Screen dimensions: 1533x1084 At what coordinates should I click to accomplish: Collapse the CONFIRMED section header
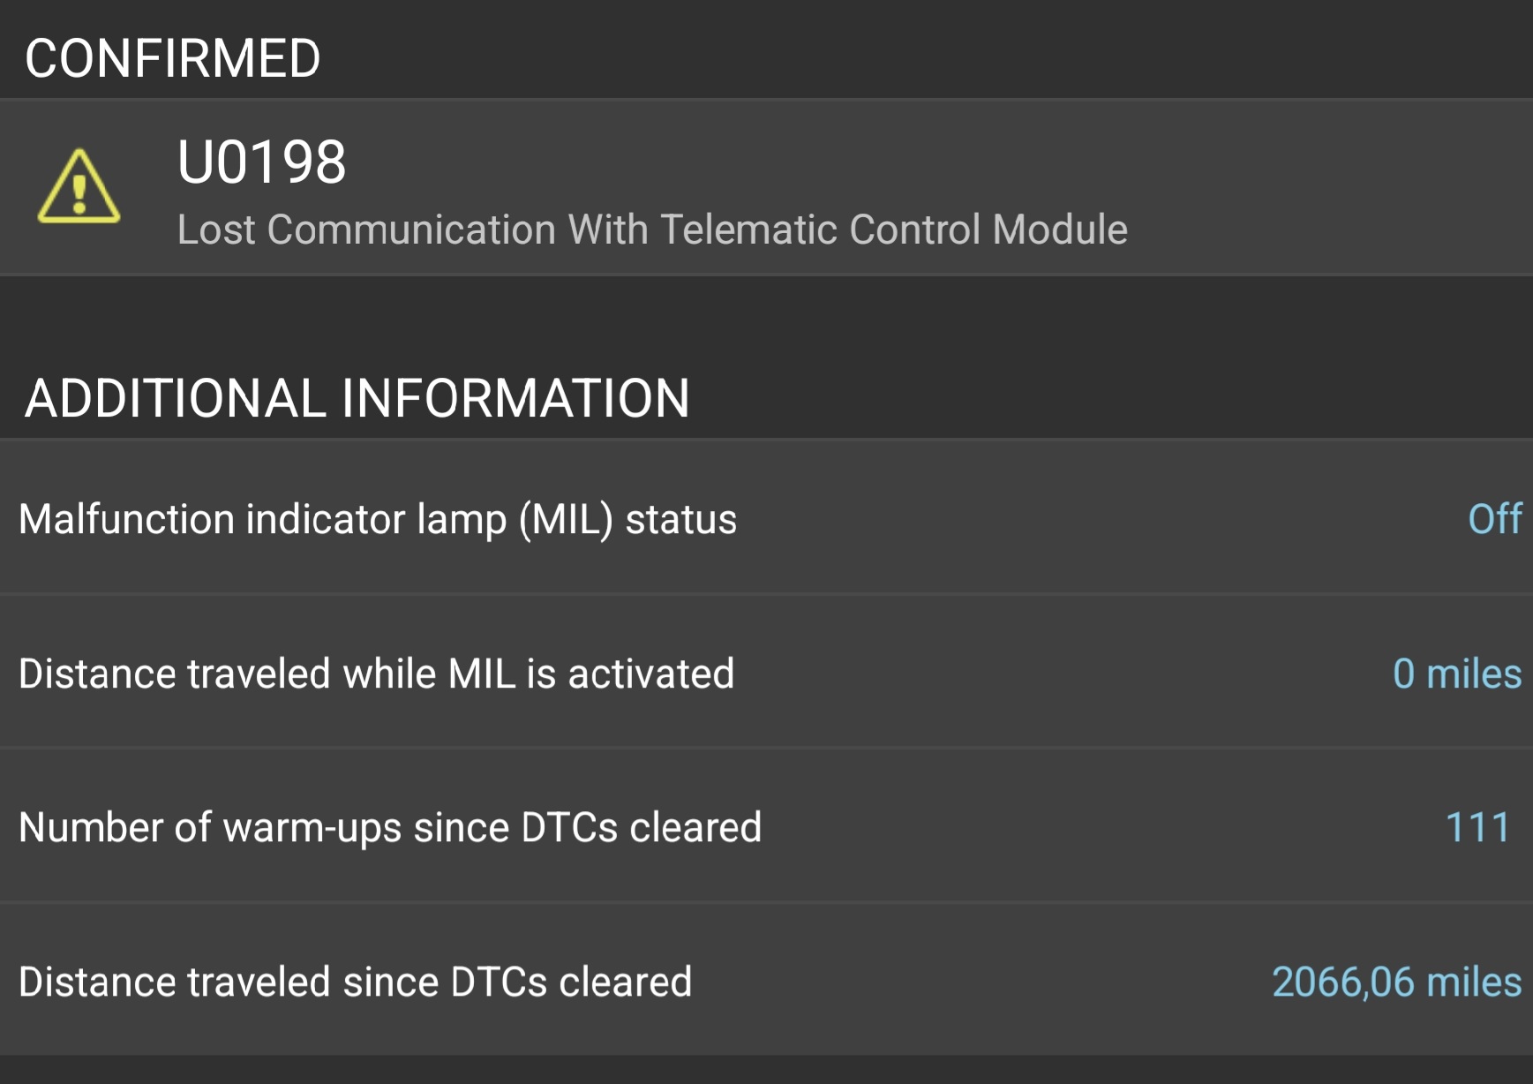tap(170, 56)
